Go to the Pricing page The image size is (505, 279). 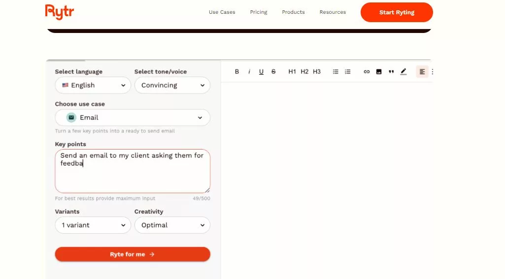pyautogui.click(x=259, y=12)
